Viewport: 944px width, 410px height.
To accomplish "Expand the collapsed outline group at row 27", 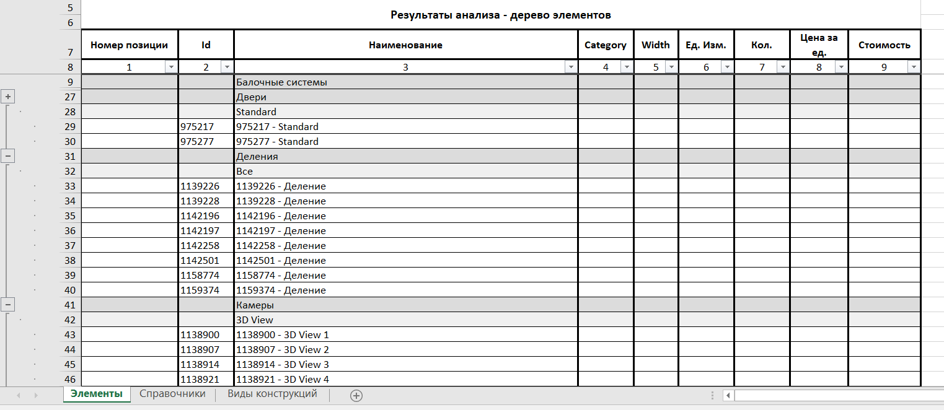I will [8, 97].
